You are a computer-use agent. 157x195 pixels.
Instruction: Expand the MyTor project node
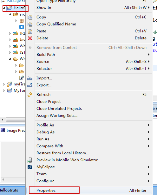point(4,91)
